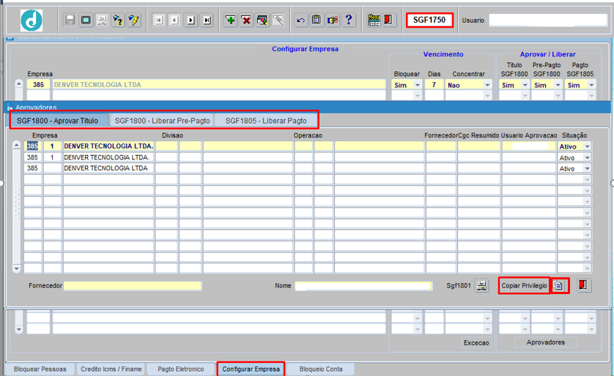Click the red exit door icon in Aprovadores
This screenshot has width=614, height=376.
(583, 285)
